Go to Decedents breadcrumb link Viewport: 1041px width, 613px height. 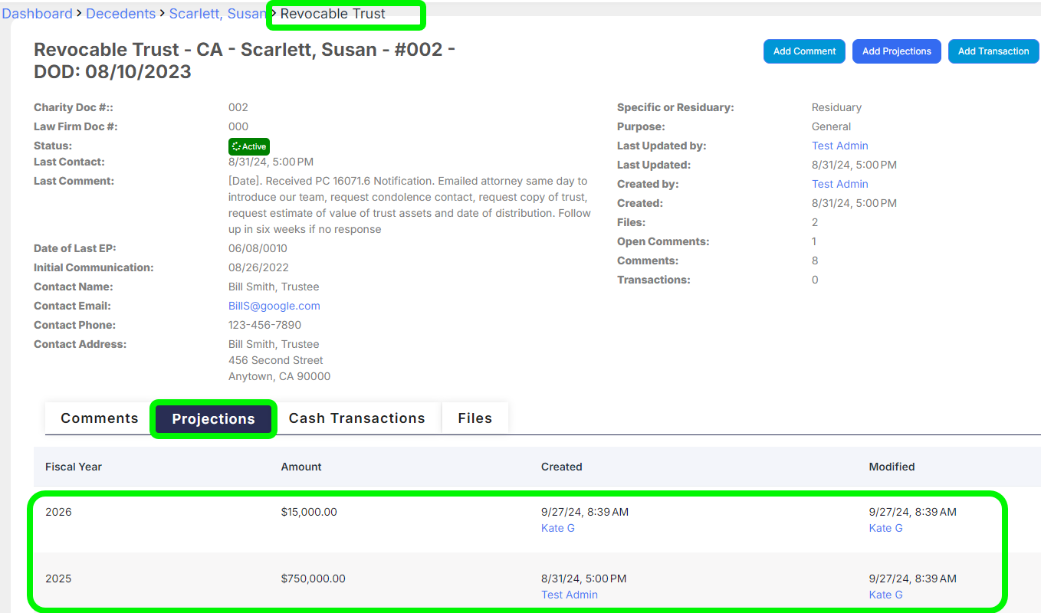click(x=120, y=14)
